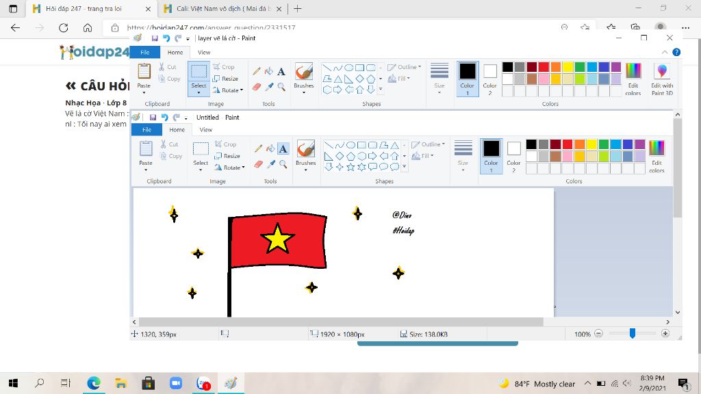Pick red swatch in Untitled Paint palette
The height and width of the screenshot is (394, 701).
tap(568, 144)
